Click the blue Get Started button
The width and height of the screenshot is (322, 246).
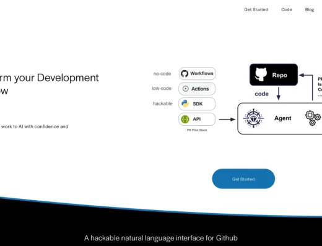pyautogui.click(x=243, y=178)
